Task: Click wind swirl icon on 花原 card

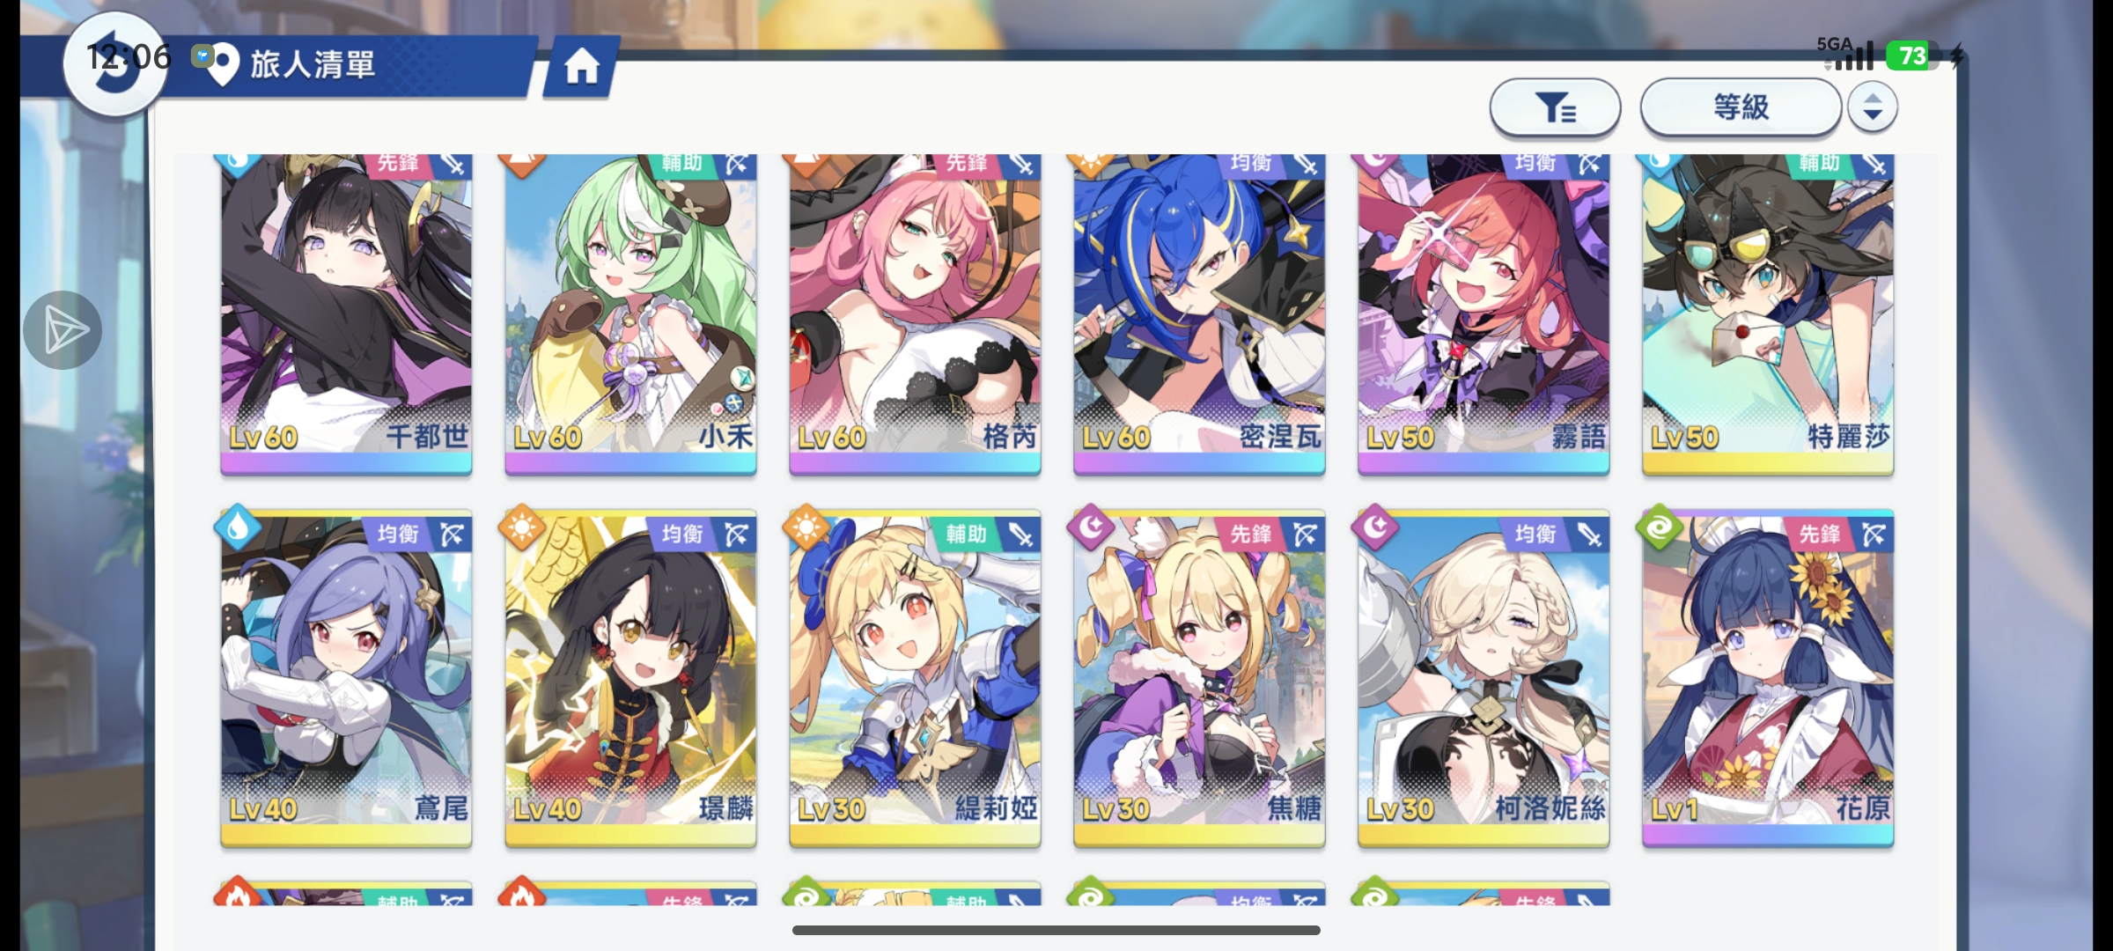Action: (x=1660, y=527)
